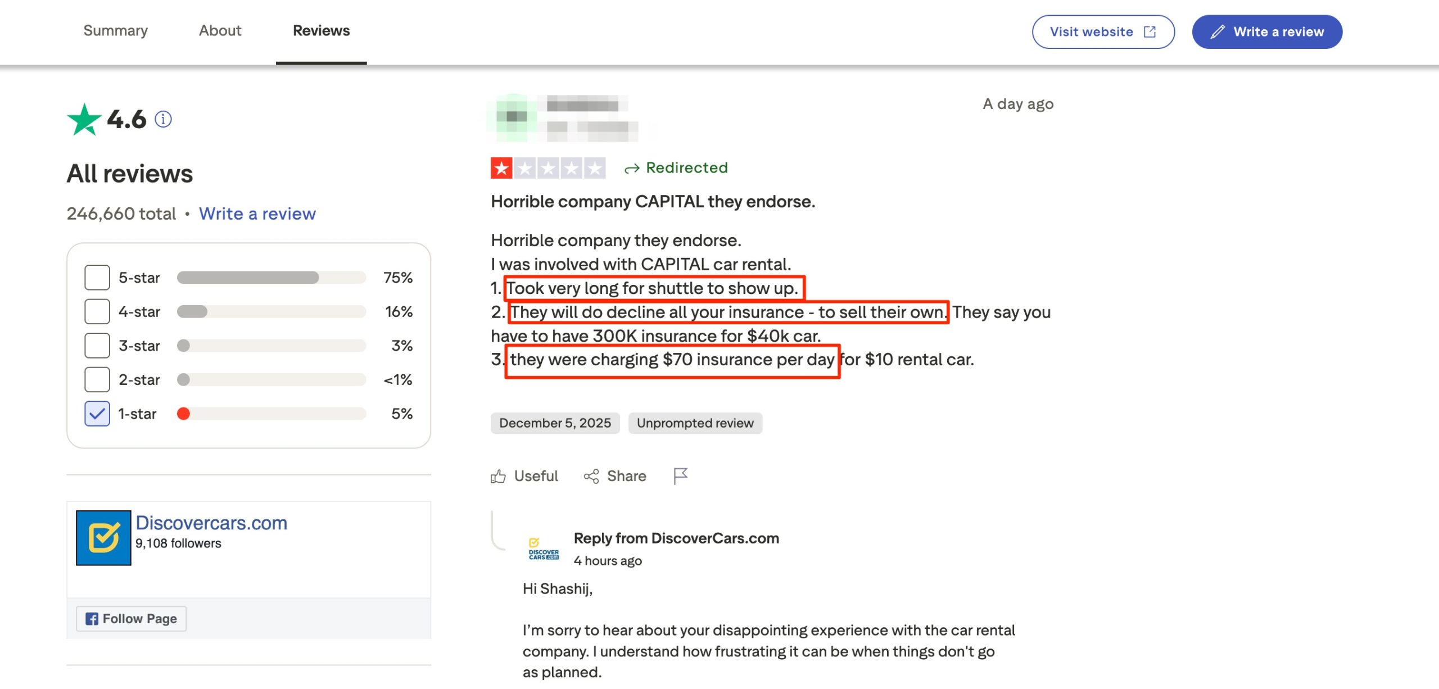Click the 5-star percentage bar
The width and height of the screenshot is (1439, 689).
click(x=271, y=278)
